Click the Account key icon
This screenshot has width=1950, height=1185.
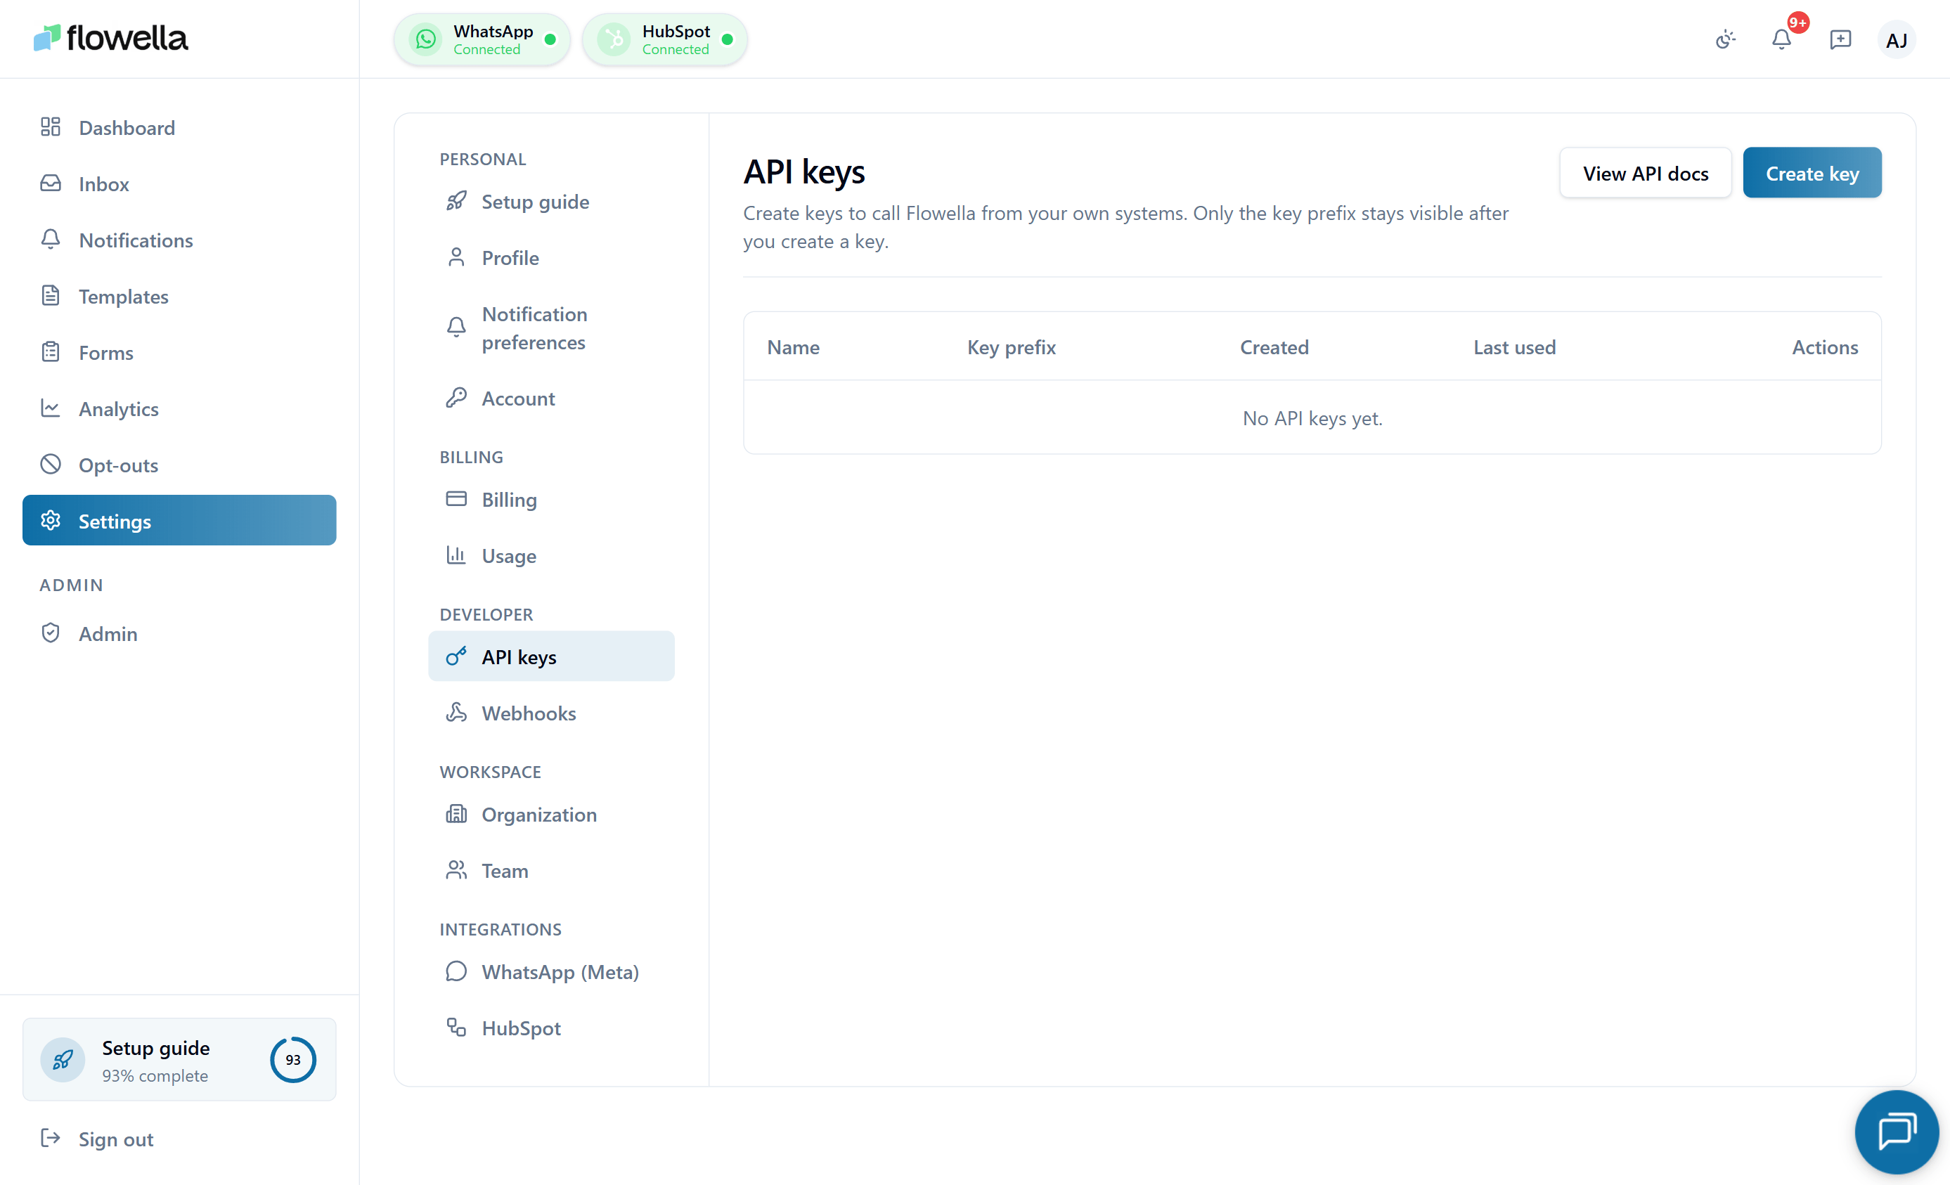point(457,397)
